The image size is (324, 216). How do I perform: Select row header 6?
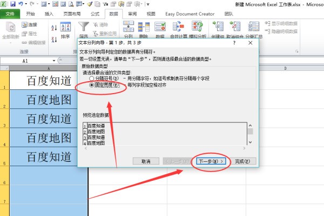(4, 175)
